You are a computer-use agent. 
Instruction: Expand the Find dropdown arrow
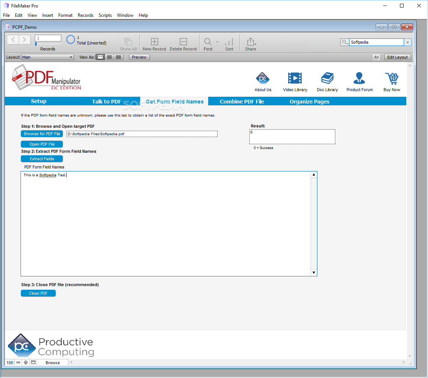tap(217, 42)
